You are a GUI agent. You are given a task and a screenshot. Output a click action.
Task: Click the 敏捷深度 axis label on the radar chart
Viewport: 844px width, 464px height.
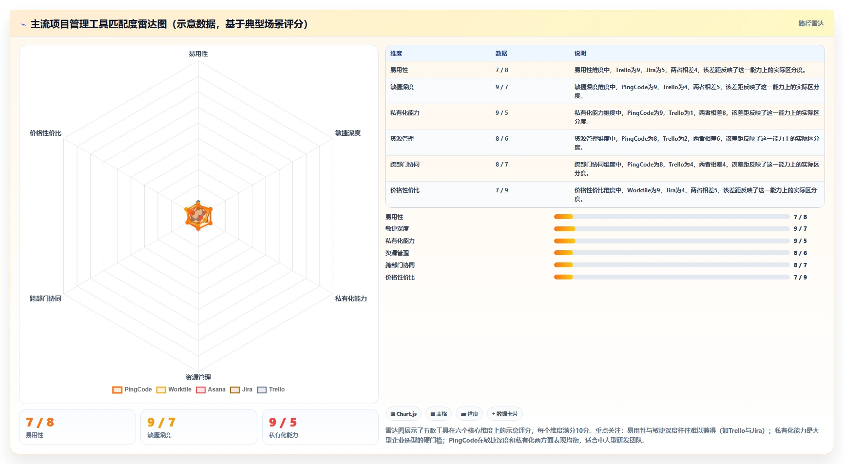tap(348, 133)
